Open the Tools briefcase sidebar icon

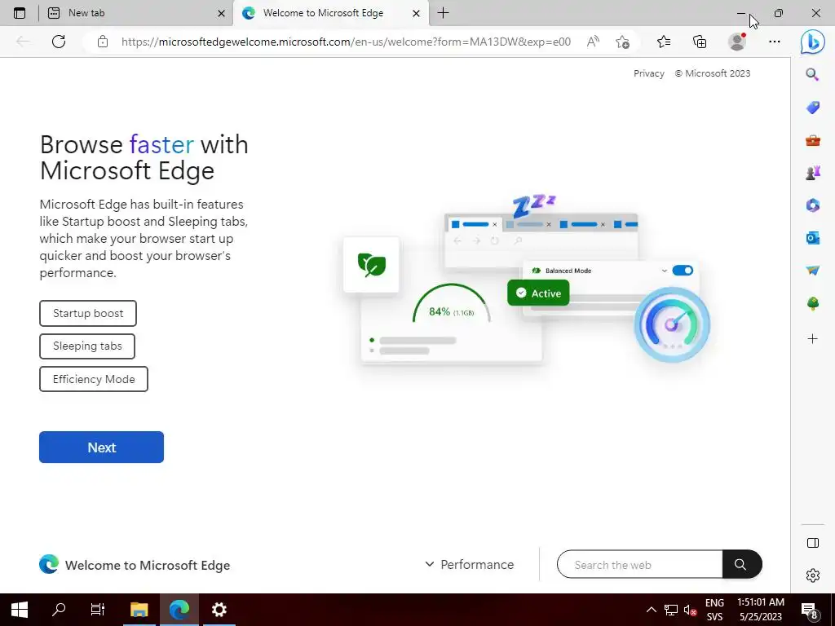(x=813, y=140)
